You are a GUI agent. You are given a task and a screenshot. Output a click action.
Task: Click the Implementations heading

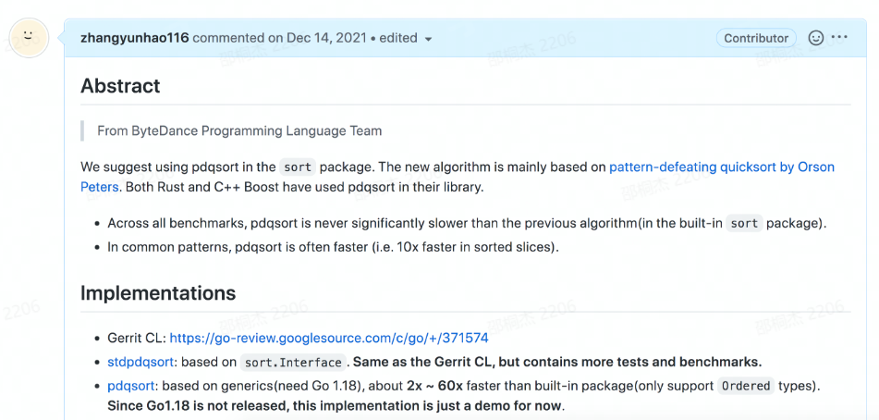pyautogui.click(x=158, y=293)
